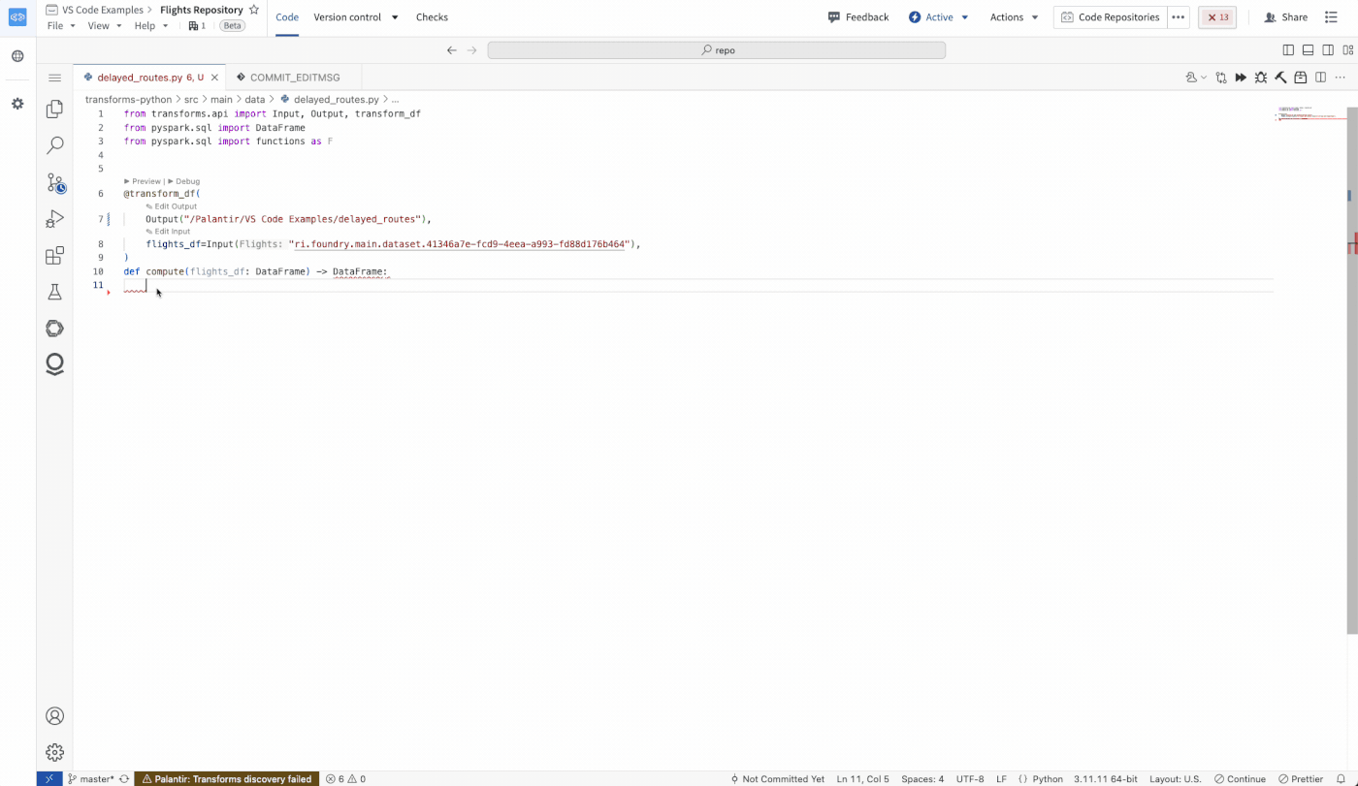Star the Flights Repository
The image size is (1358, 786).
(x=254, y=10)
